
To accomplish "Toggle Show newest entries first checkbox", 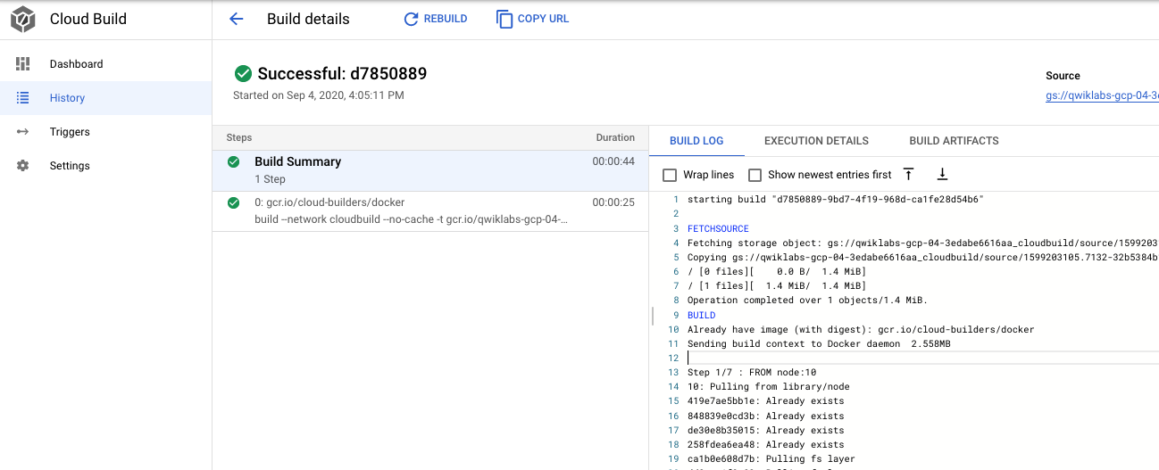I will click(x=755, y=175).
